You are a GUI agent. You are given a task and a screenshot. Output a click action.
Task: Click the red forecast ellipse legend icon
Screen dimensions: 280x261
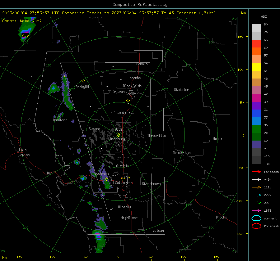256,226
